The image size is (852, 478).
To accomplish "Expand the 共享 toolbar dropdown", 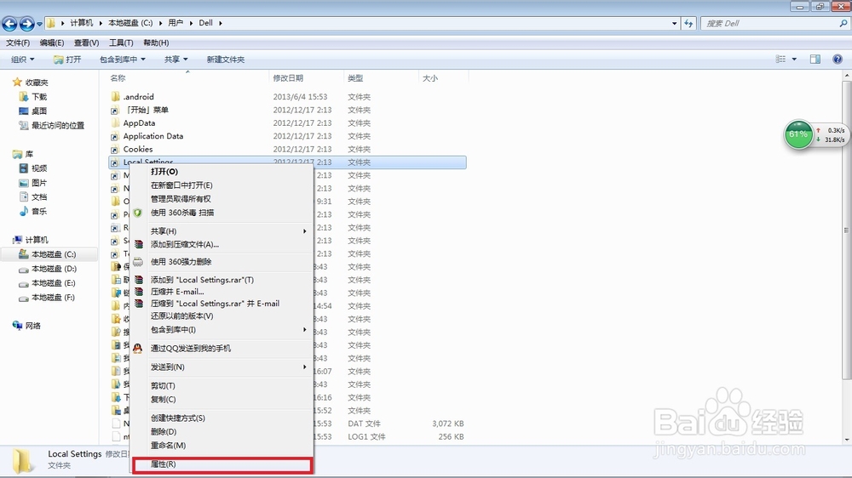I will click(176, 60).
